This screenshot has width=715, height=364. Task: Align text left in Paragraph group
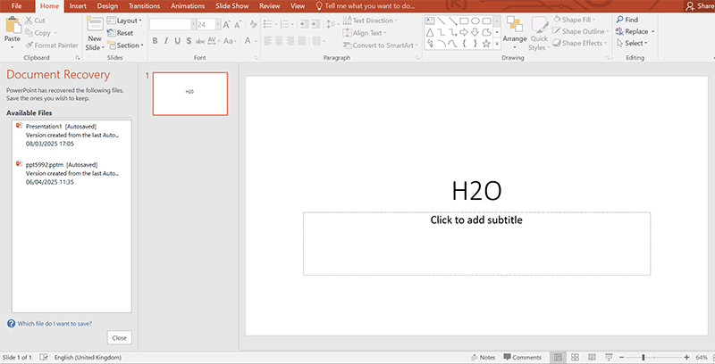[x=267, y=41]
